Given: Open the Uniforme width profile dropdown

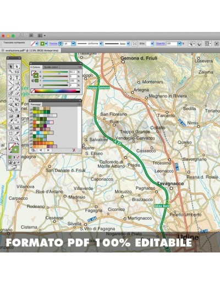Looking at the screenshot, I should click(x=101, y=44).
